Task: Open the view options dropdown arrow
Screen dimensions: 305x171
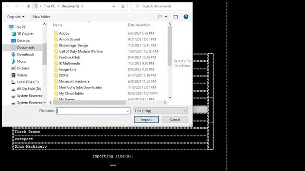Action: [x=166, y=17]
